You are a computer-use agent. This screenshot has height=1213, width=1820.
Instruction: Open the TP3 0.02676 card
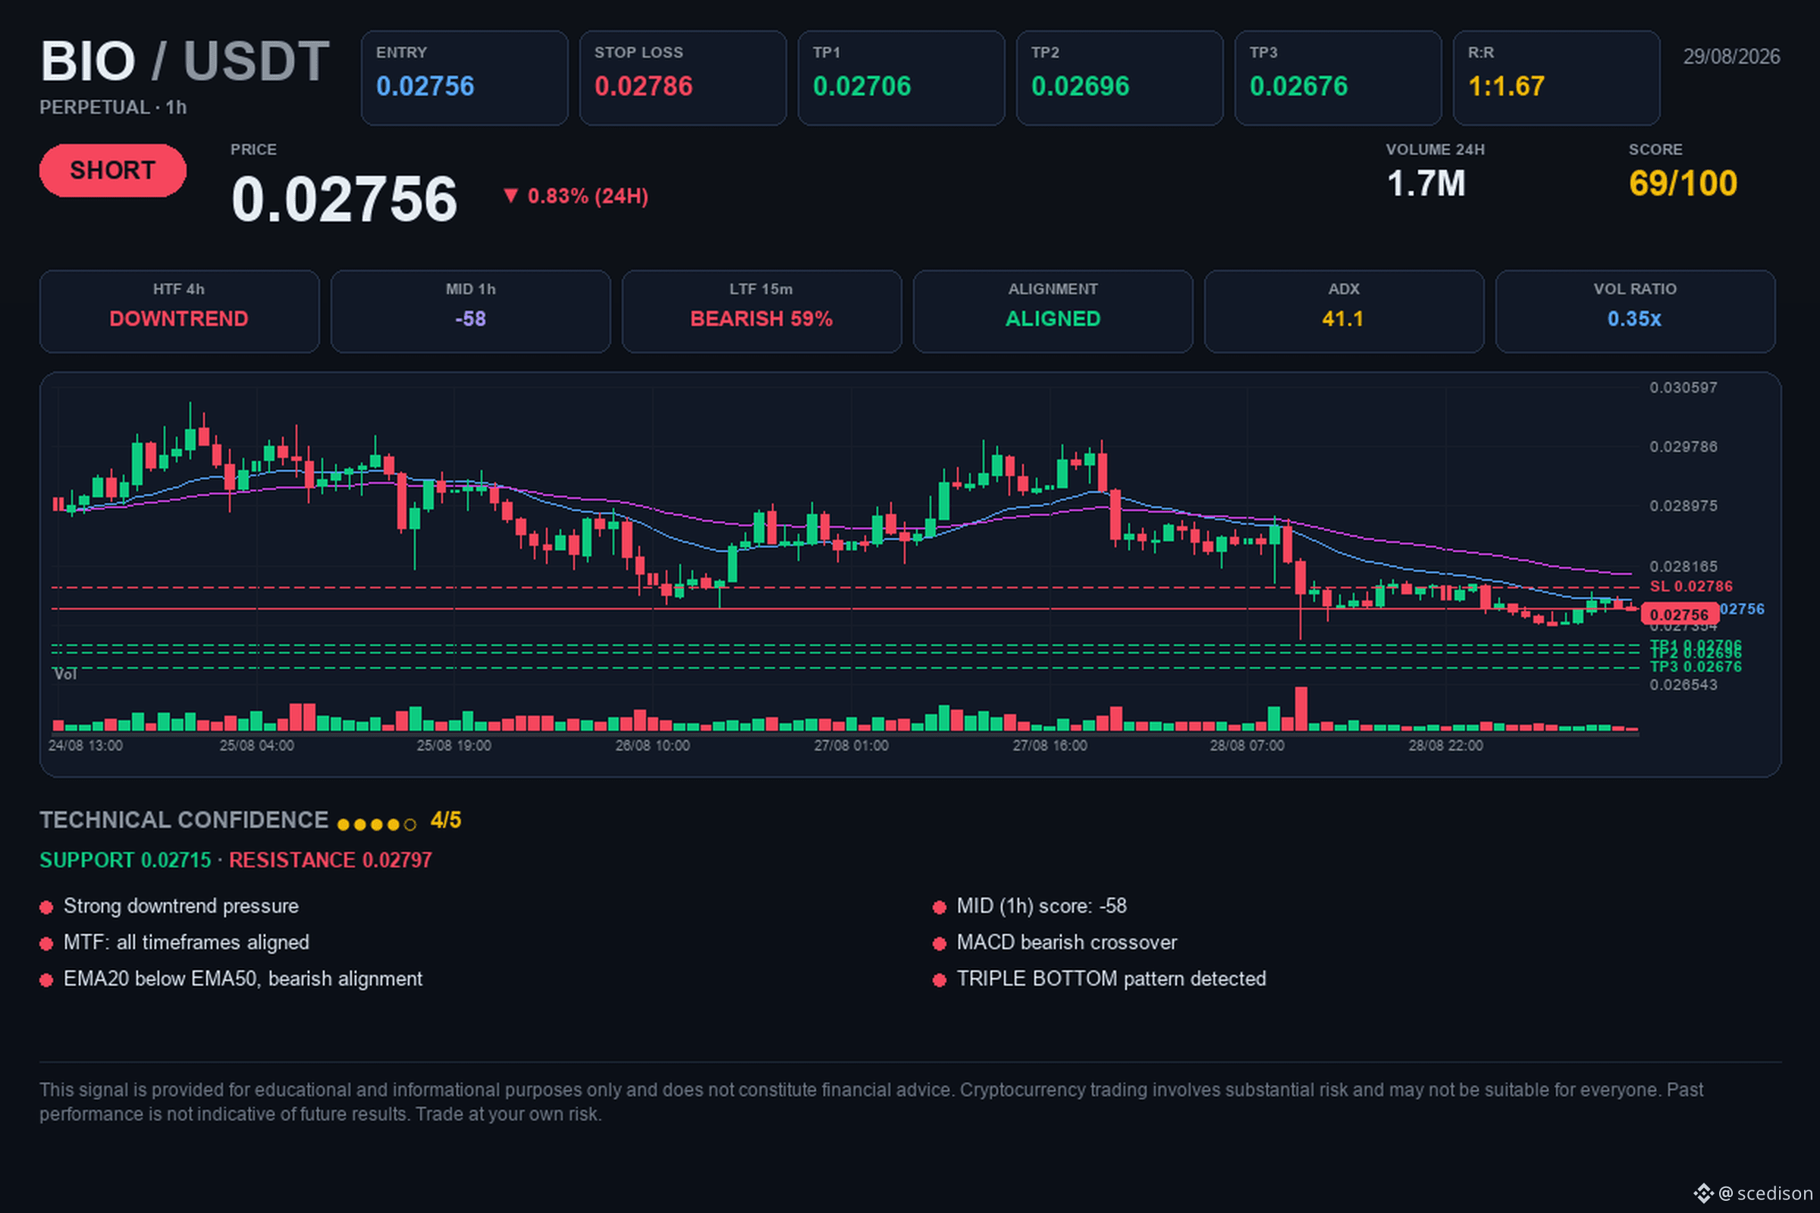[x=1338, y=78]
